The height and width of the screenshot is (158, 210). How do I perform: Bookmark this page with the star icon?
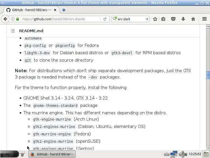pyautogui.click(x=155, y=19)
